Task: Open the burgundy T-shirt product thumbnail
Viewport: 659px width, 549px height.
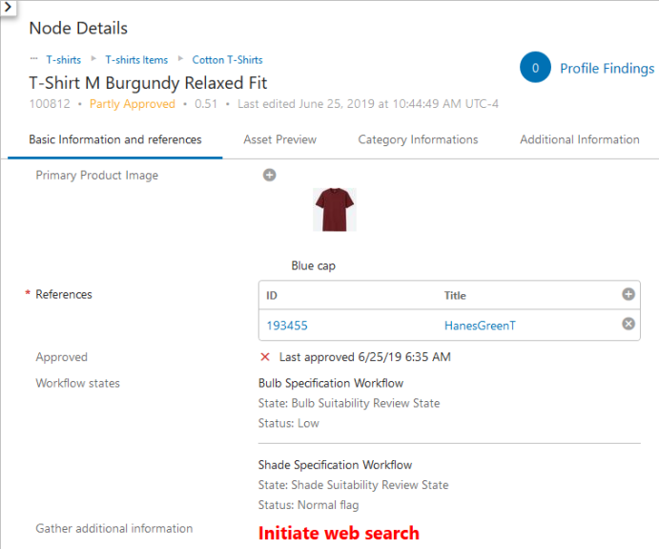Action: [x=335, y=210]
